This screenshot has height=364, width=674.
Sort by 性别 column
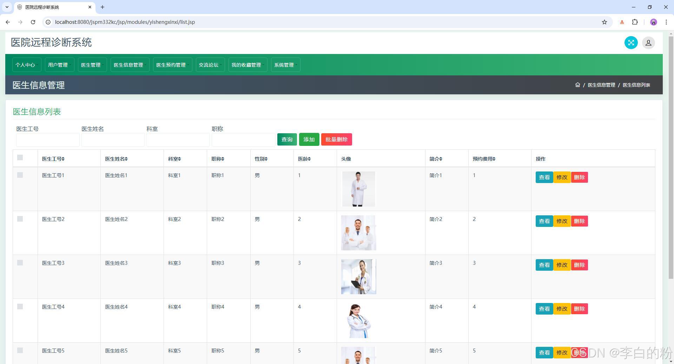(x=261, y=159)
